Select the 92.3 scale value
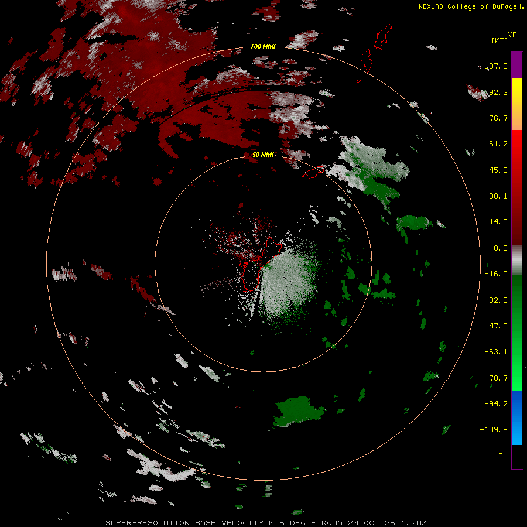This screenshot has height=527, width=527. pos(498,92)
